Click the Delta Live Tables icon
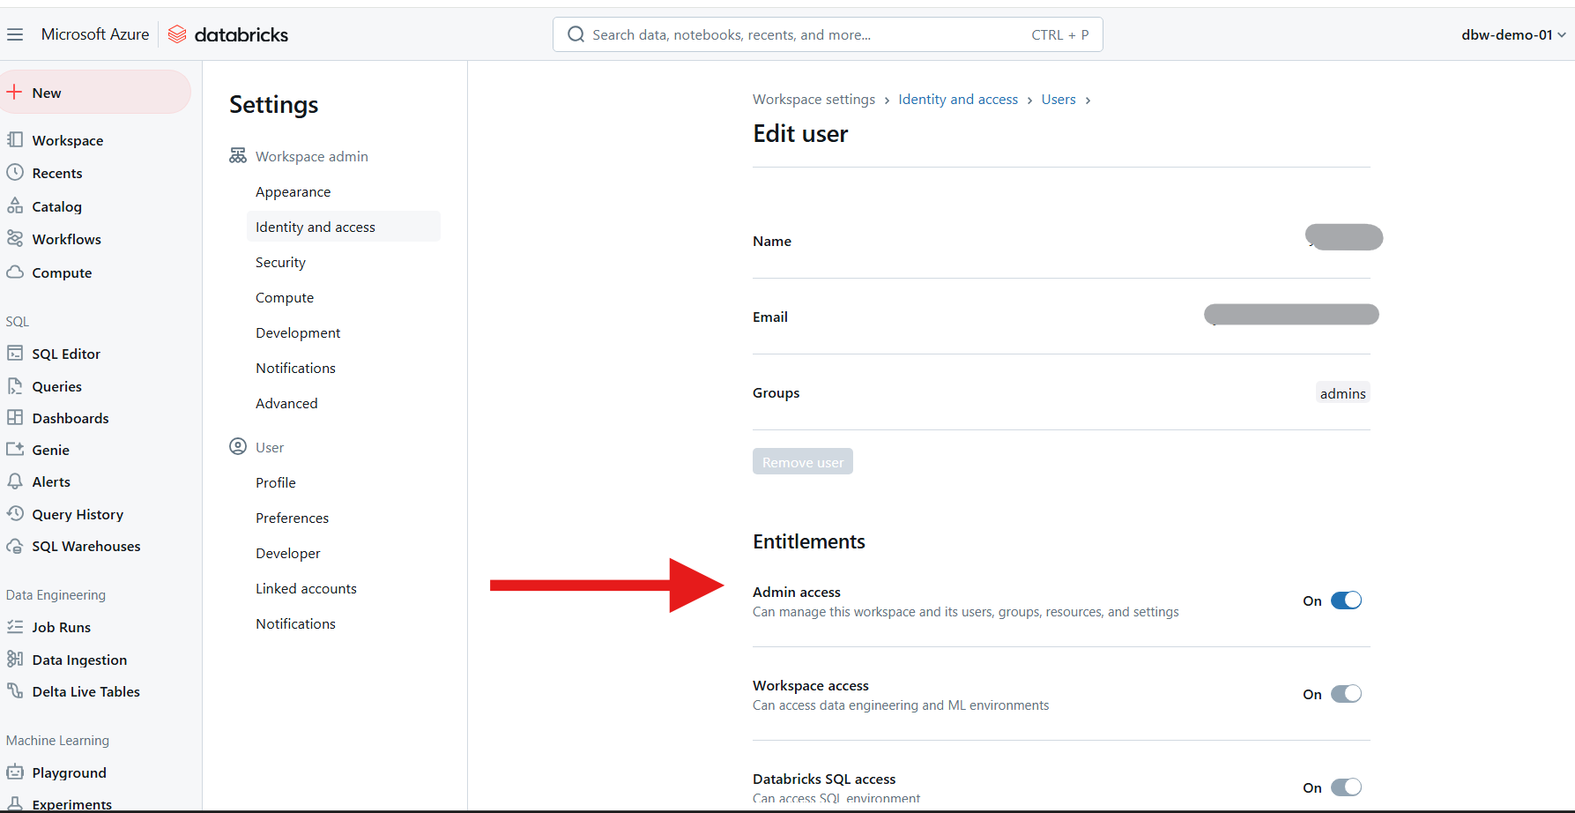This screenshot has width=1575, height=813. (15, 690)
